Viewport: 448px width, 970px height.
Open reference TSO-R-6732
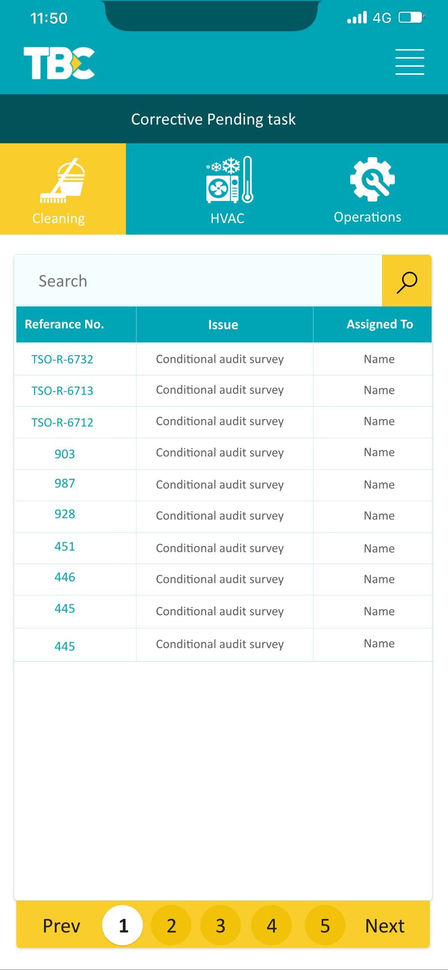tap(63, 359)
